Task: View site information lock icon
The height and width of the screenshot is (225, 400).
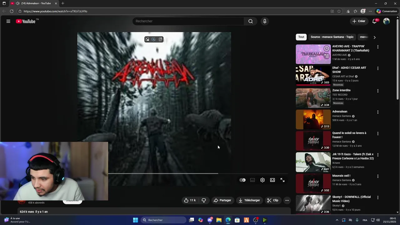Action: tap(20, 11)
